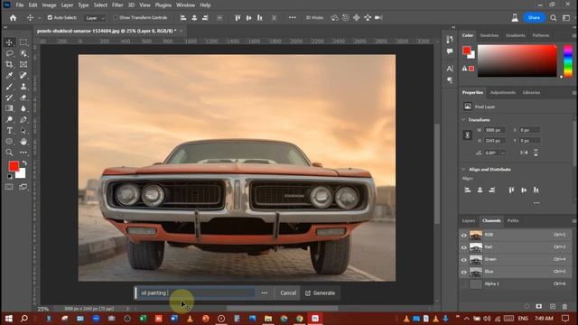Screen dimensions: 578x325
Task: Swap foreground and background colors
Action: point(24,162)
